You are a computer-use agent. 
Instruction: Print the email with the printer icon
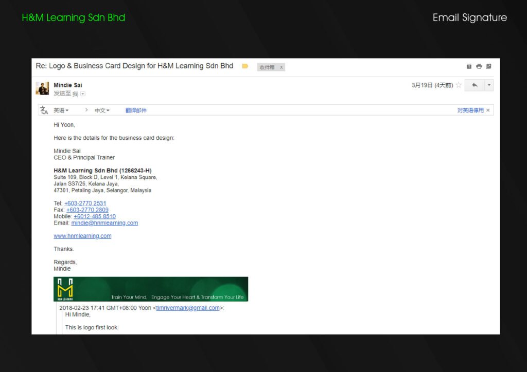(x=479, y=66)
